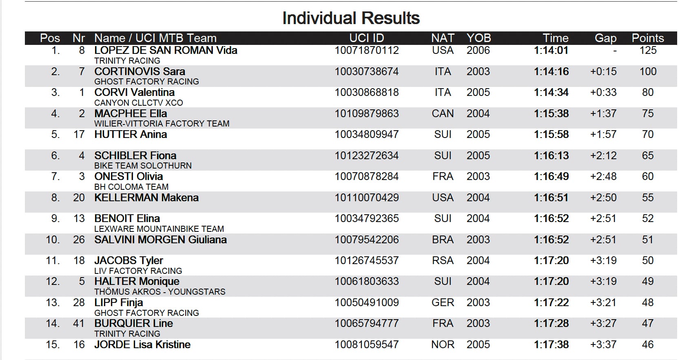This screenshot has height=360, width=700.
Task: Click the BH COLOMA TEAM text
Action: point(131,187)
